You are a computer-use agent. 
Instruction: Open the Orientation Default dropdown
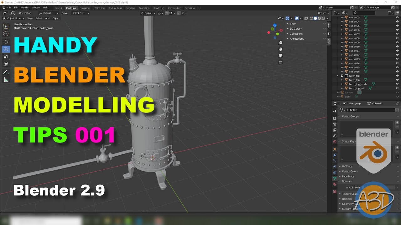[x=49, y=13]
